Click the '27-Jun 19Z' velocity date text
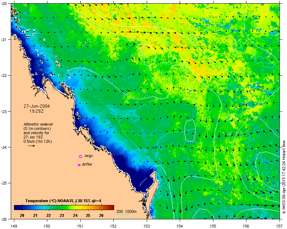 (34, 137)
